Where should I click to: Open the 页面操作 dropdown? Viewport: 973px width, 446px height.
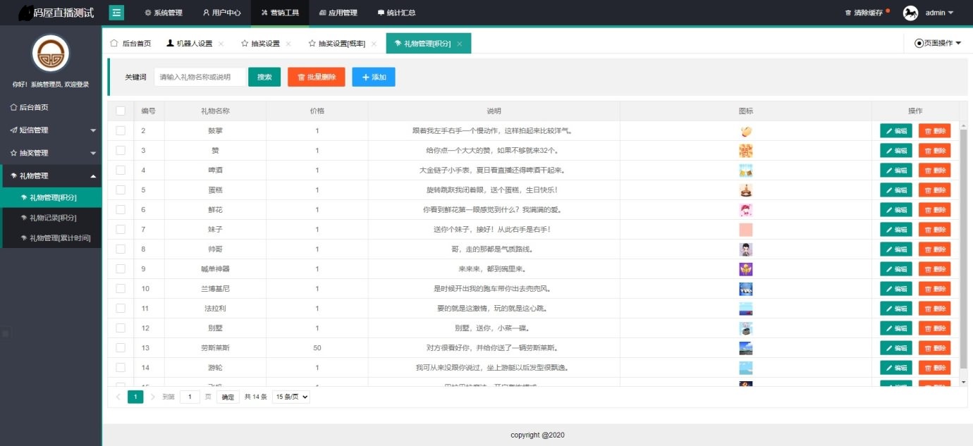(938, 44)
